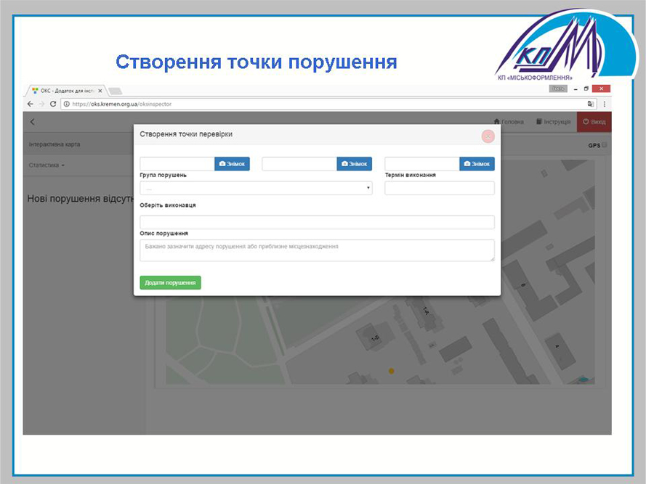This screenshot has width=646, height=484.
Task: Click the browser back arrow
Action: pyautogui.click(x=31, y=104)
